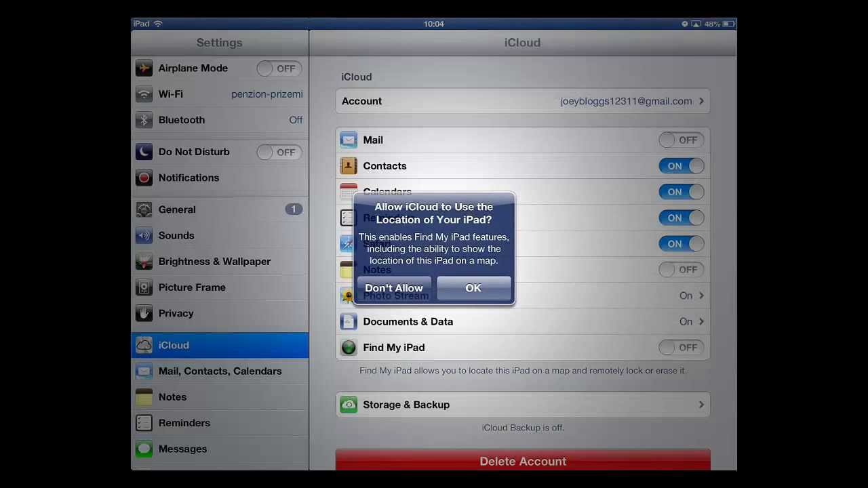Tap the Contacts book icon in iCloud list
Screen dimensions: 868x488
(x=349, y=165)
